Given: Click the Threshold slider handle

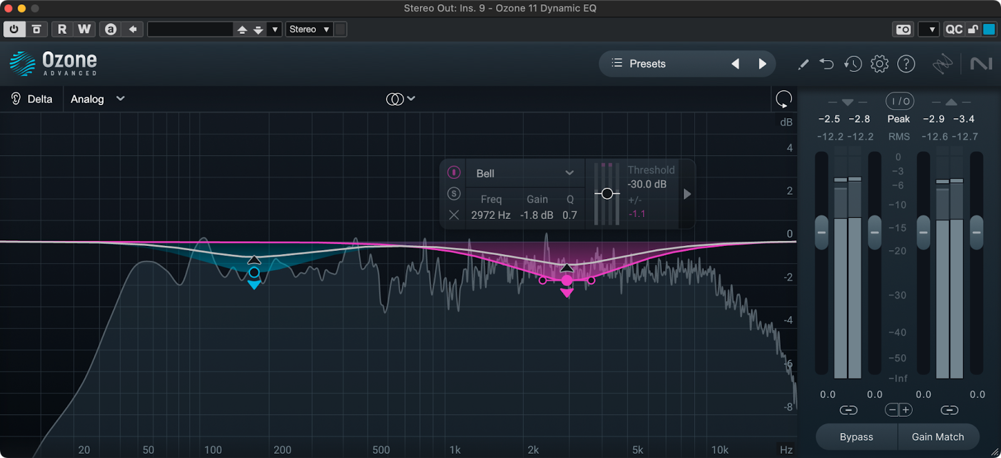Looking at the screenshot, I should [x=607, y=194].
